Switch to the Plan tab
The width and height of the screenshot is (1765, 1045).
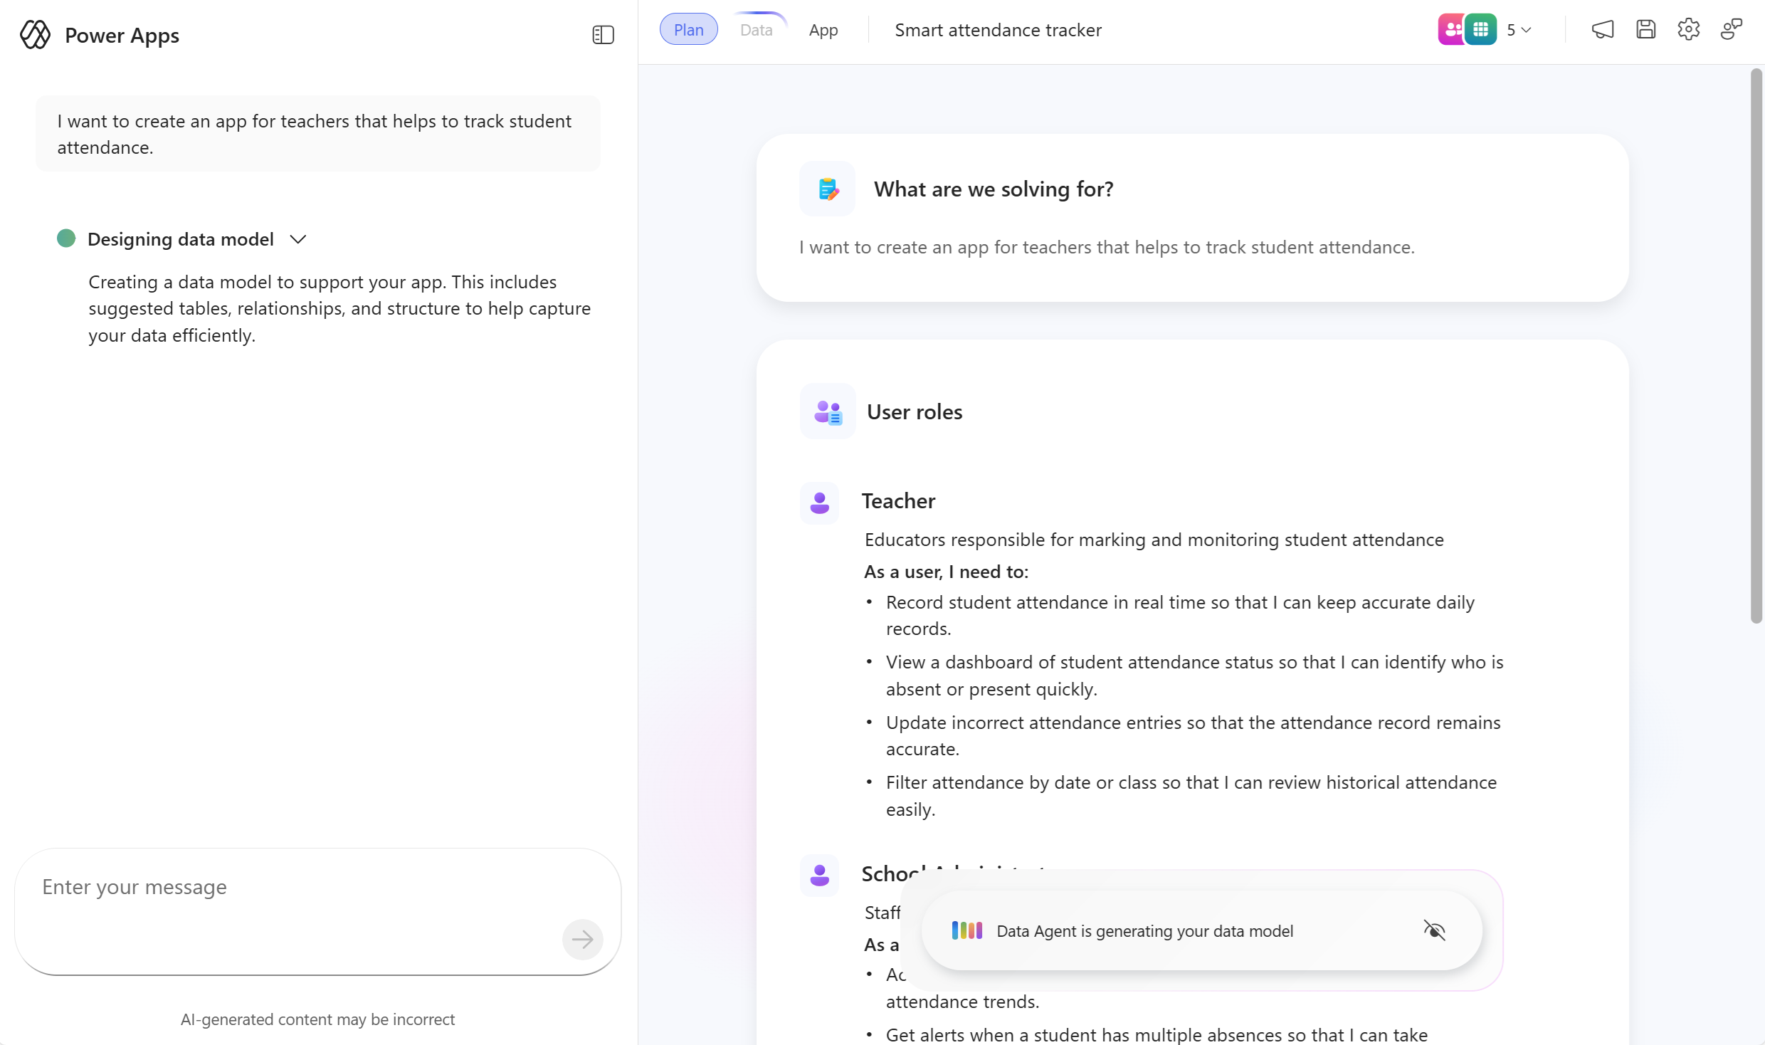pyautogui.click(x=688, y=30)
